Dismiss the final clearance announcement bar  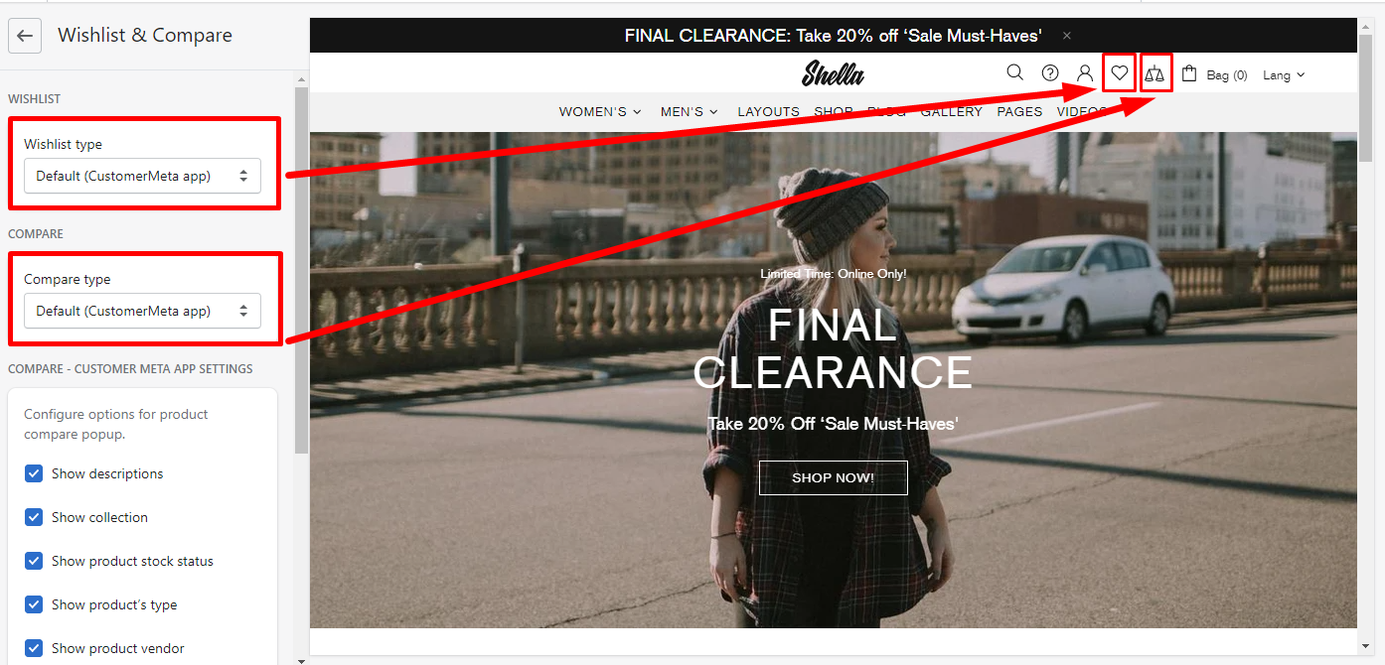pyautogui.click(x=1067, y=36)
